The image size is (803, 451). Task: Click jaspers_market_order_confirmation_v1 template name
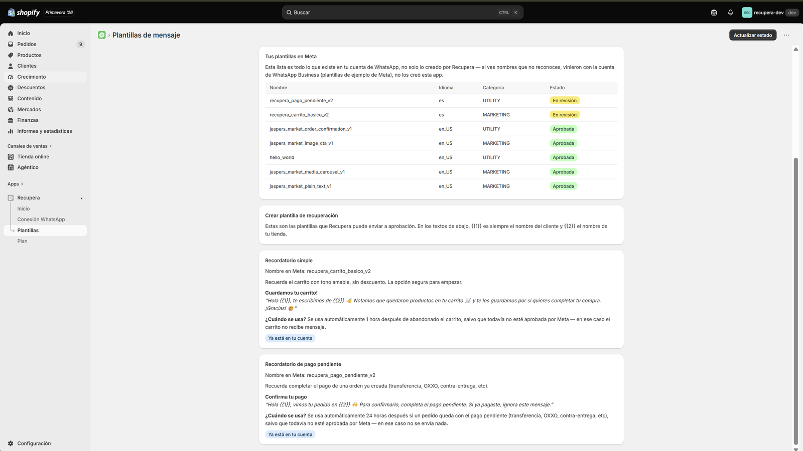(x=311, y=129)
